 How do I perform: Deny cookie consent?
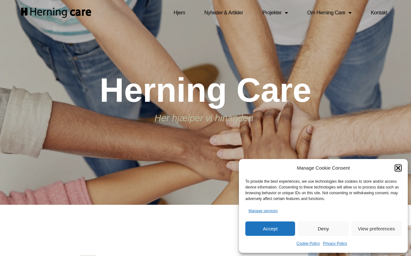(323, 228)
